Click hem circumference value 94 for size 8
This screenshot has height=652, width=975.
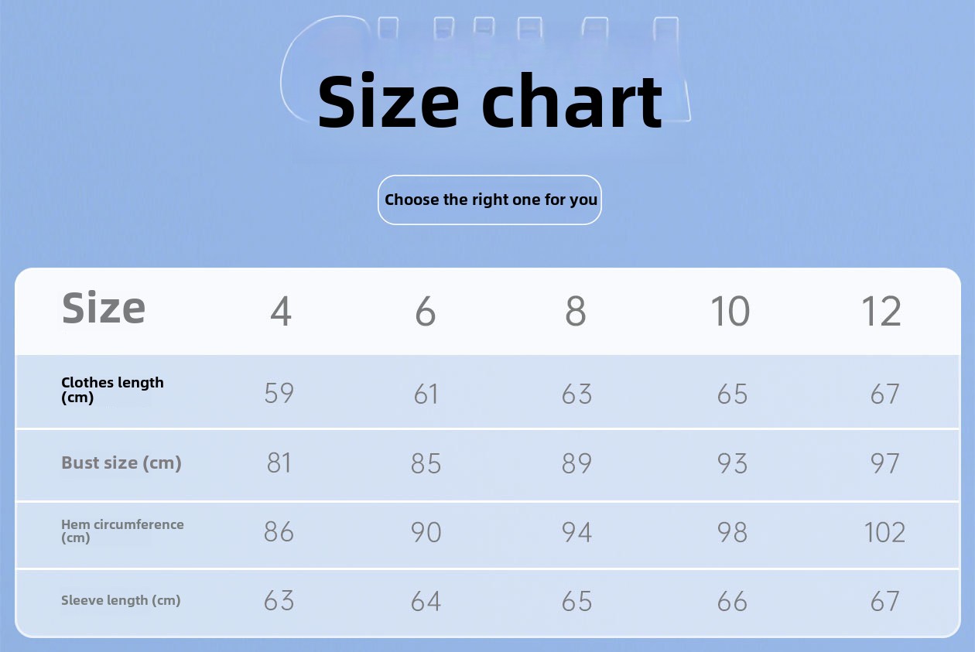[576, 532]
